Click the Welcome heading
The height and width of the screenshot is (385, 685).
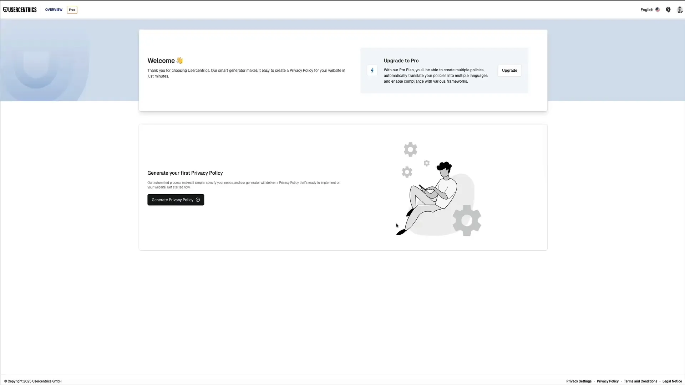[165, 61]
